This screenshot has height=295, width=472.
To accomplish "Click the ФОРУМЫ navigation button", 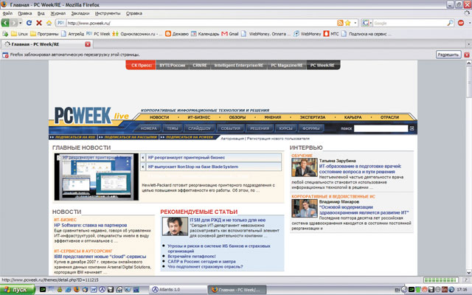I will click(x=311, y=128).
